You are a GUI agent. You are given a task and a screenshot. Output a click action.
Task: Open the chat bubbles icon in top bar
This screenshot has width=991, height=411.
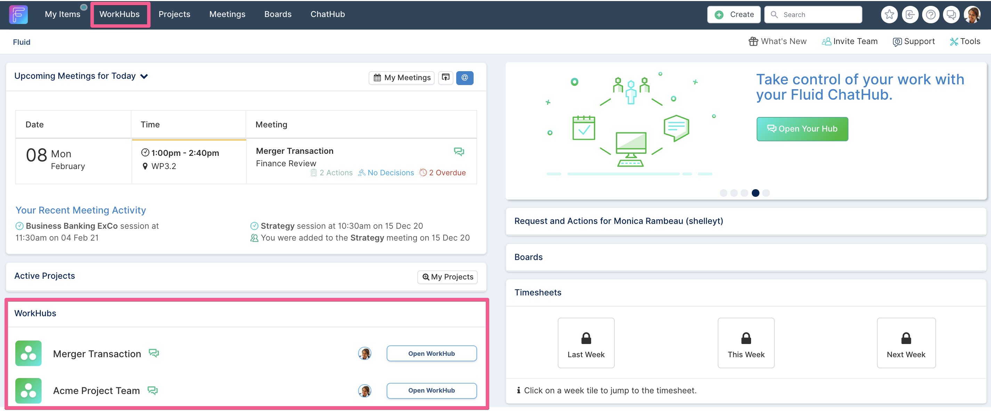click(x=951, y=15)
